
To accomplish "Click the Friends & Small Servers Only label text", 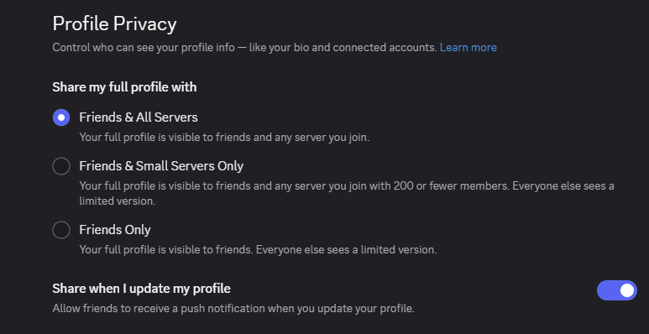I will click(161, 166).
